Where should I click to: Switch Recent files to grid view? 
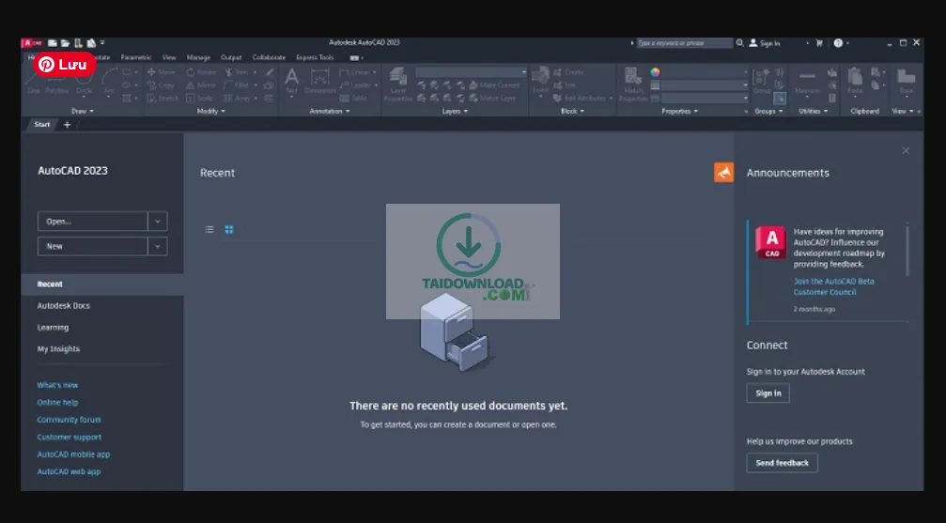point(229,229)
